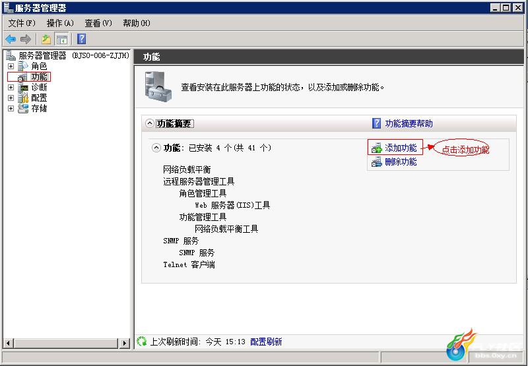Click the 删除功能 remove feature icon
528x366 pixels.
376,162
